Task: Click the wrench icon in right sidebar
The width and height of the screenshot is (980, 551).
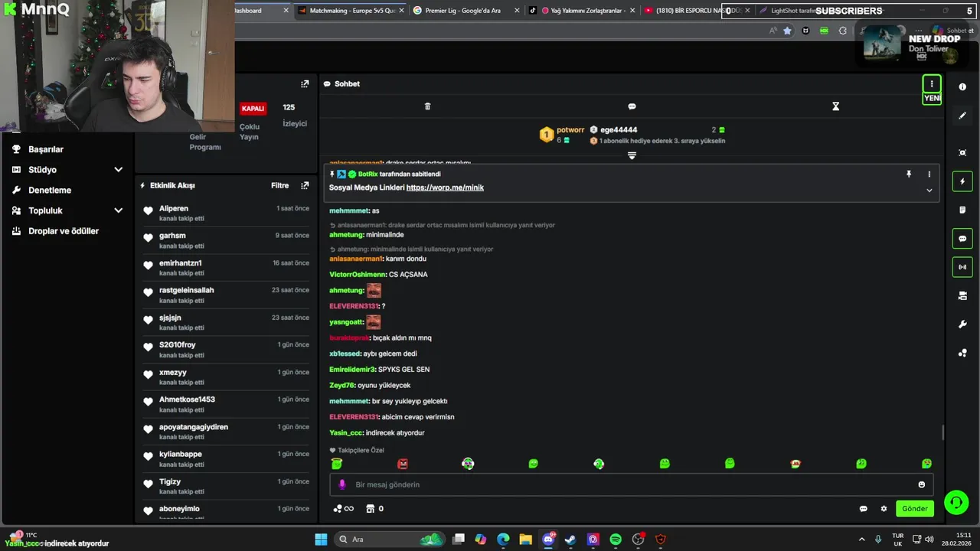Action: 962,324
